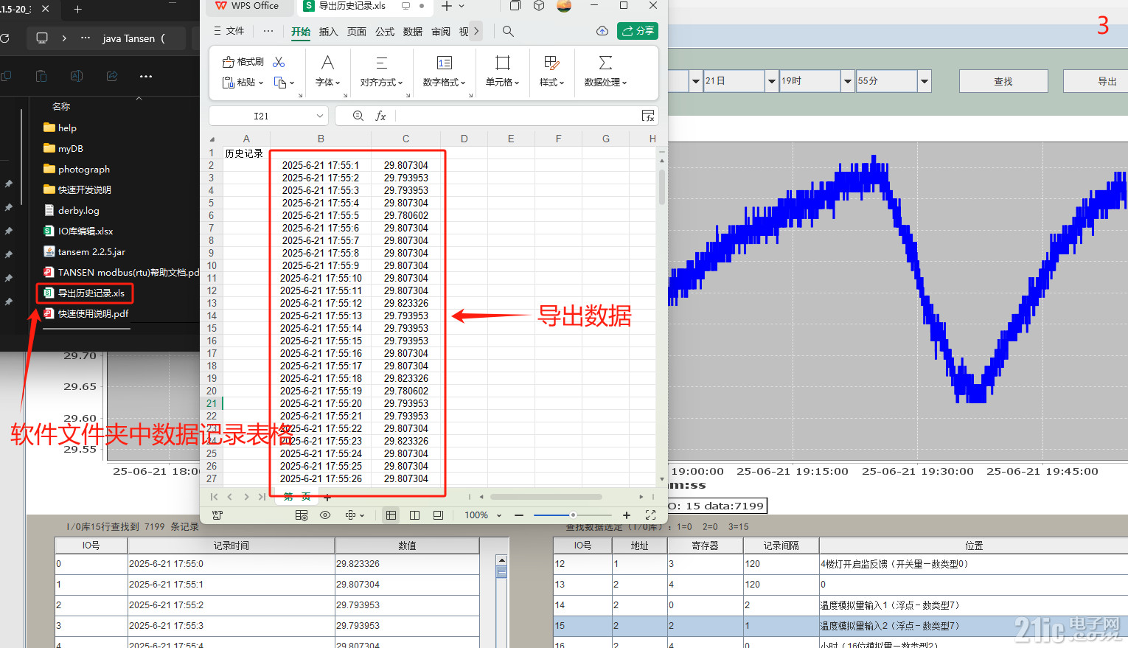Click the Explorer share icon
Viewport: 1128px width, 648px height.
[112, 76]
